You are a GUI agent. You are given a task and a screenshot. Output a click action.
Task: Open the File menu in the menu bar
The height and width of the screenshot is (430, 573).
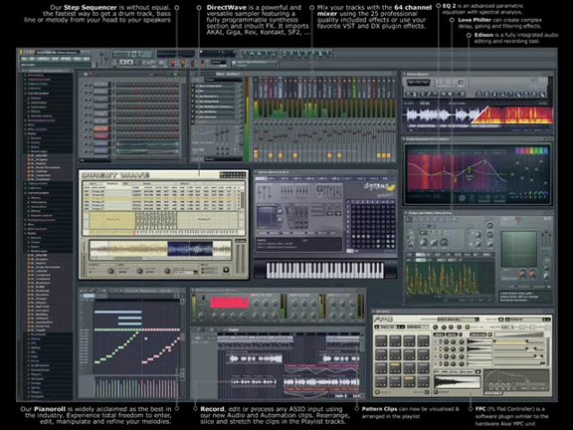(24, 59)
